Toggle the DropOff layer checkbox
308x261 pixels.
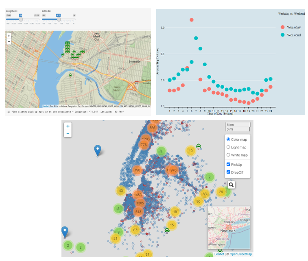point(228,172)
